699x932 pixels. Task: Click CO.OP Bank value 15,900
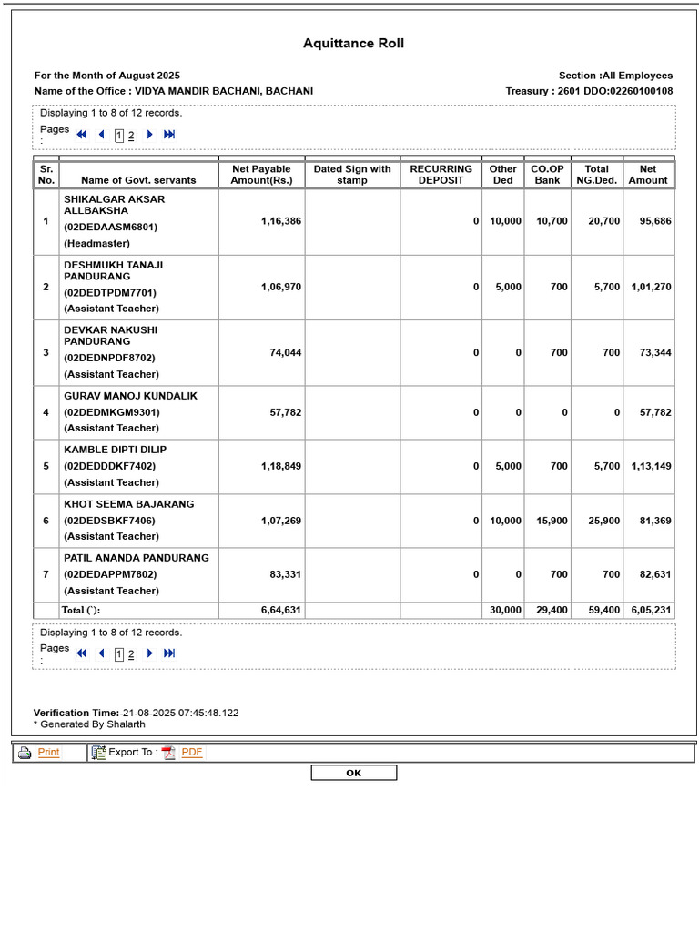552,521
